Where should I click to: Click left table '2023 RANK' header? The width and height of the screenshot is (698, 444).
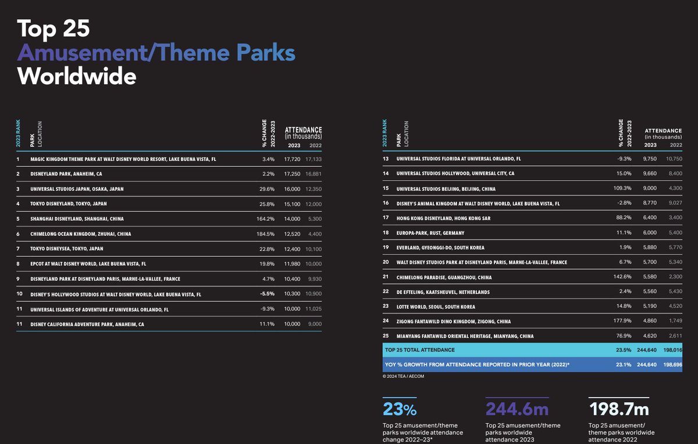point(19,134)
